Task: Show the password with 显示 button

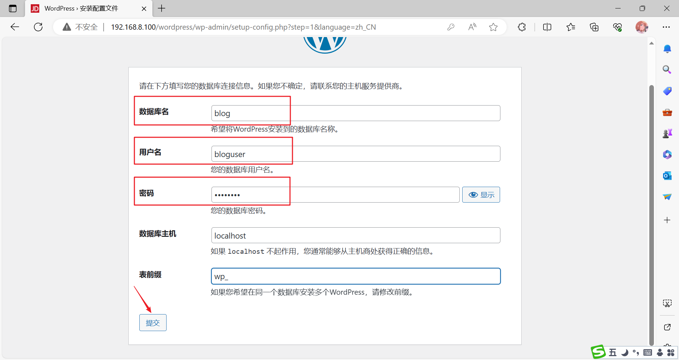Action: pyautogui.click(x=481, y=195)
